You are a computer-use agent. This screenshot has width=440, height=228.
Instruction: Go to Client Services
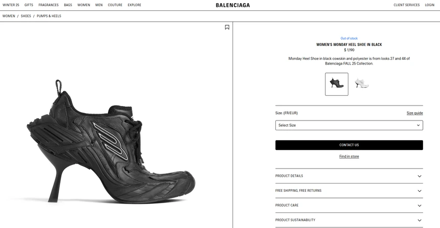(x=406, y=5)
